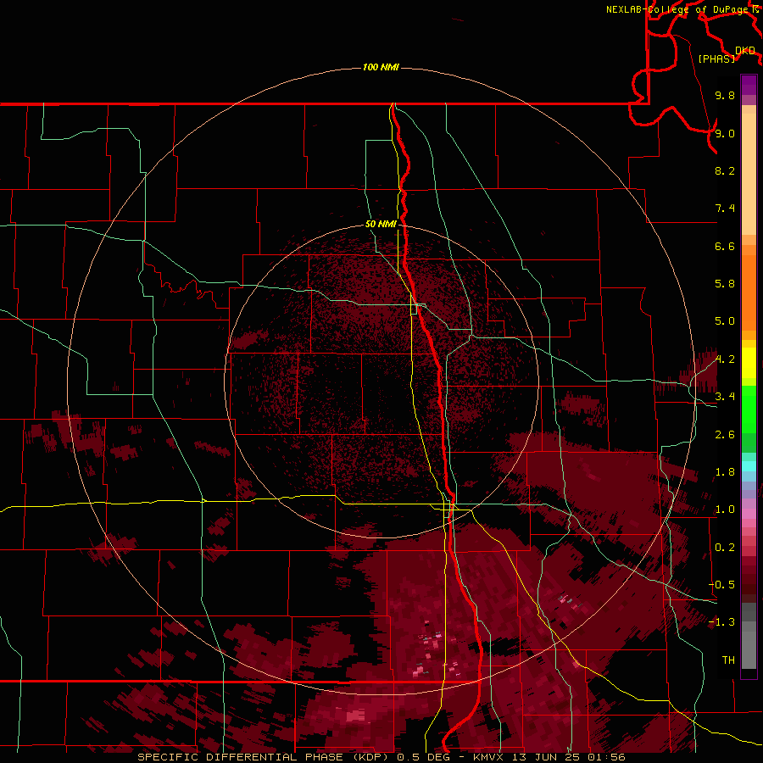
Task: Click the KMVX station identifier
Action: tap(488, 757)
